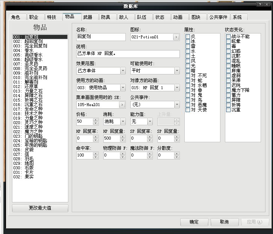Select item 011: 解毒剂 in list

click(40, 82)
